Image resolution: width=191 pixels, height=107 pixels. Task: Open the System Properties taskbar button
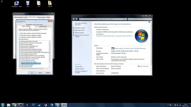pyautogui.click(x=64, y=105)
